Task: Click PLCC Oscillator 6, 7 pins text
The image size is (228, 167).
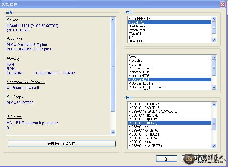Action: point(27,45)
